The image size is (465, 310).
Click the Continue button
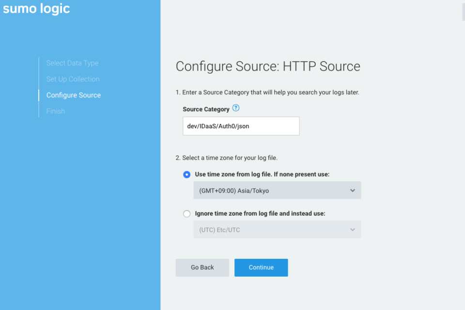261,267
